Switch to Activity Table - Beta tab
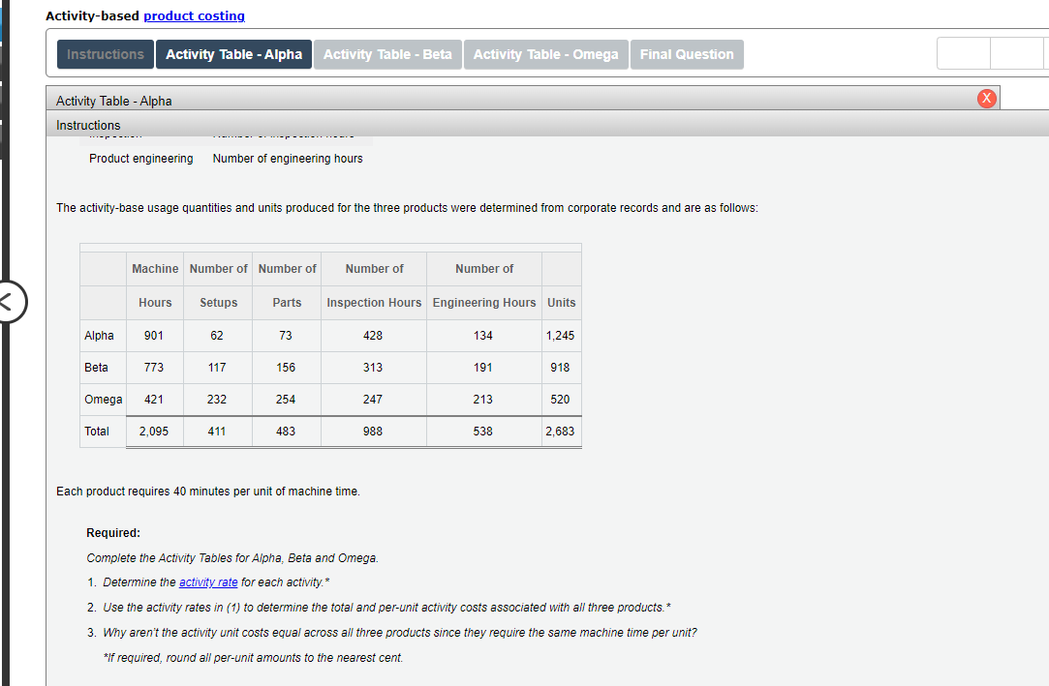Viewport: 1049px width, 686px height. tap(387, 54)
